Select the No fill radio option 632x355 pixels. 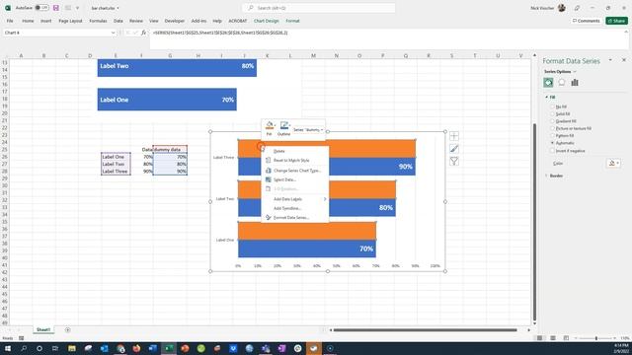coord(553,106)
